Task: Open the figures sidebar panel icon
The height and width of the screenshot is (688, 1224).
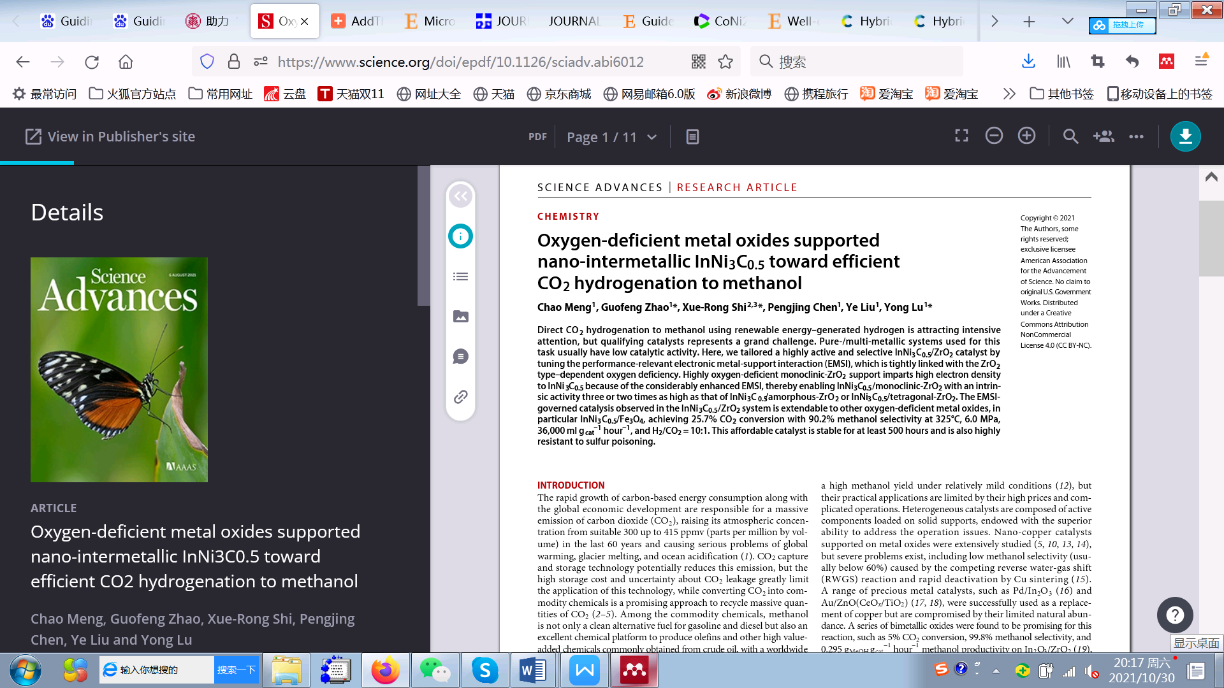Action: click(460, 317)
